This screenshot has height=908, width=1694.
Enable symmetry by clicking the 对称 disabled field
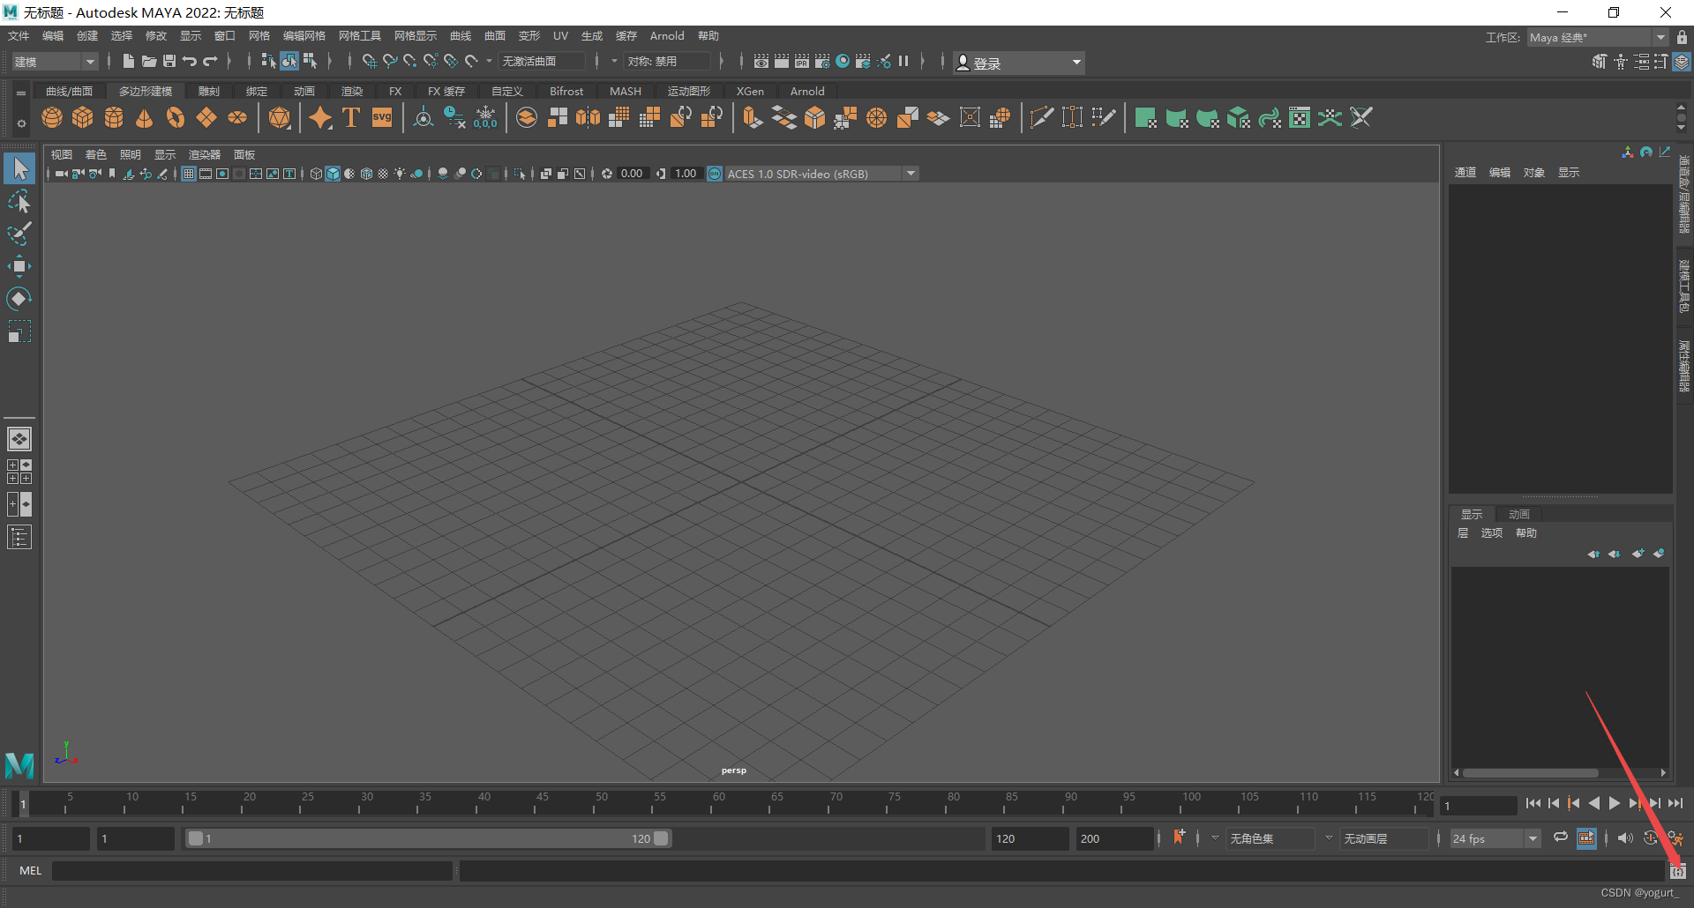click(668, 62)
